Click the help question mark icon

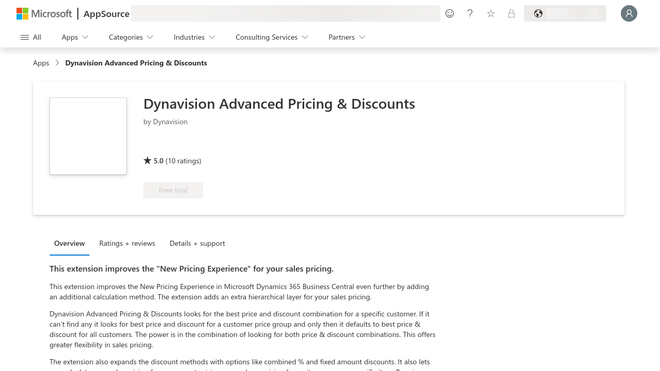[x=470, y=13]
